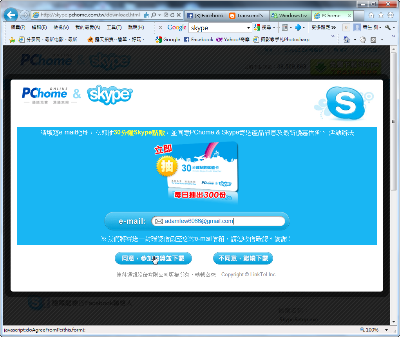Open the Google toolbar wrench settings
This screenshot has height=337, width=400.
[388, 27]
